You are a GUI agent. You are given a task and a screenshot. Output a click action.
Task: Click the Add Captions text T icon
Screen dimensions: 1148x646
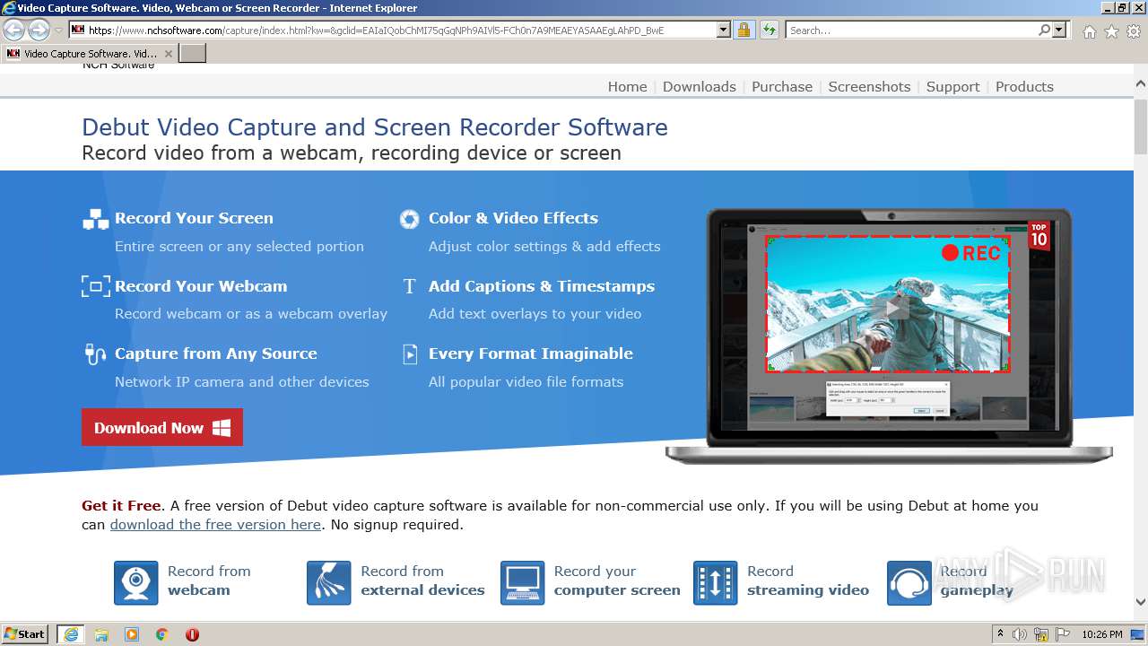tap(409, 286)
